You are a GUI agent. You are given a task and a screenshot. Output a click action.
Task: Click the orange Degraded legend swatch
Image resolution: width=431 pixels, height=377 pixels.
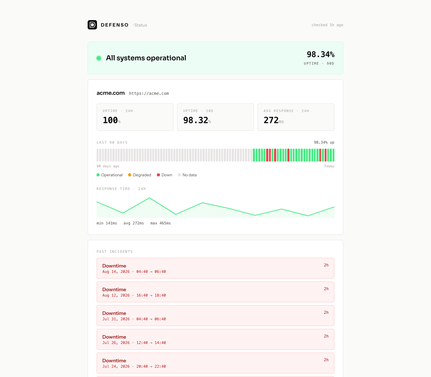tap(130, 175)
